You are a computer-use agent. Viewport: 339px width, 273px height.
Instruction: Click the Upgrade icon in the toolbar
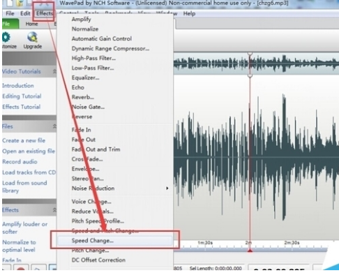point(32,37)
